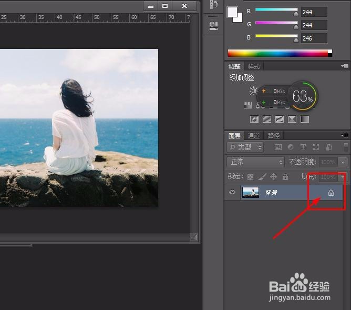This screenshot has width=351, height=310.
Task: Filter layers by smart objects
Action: (x=328, y=147)
